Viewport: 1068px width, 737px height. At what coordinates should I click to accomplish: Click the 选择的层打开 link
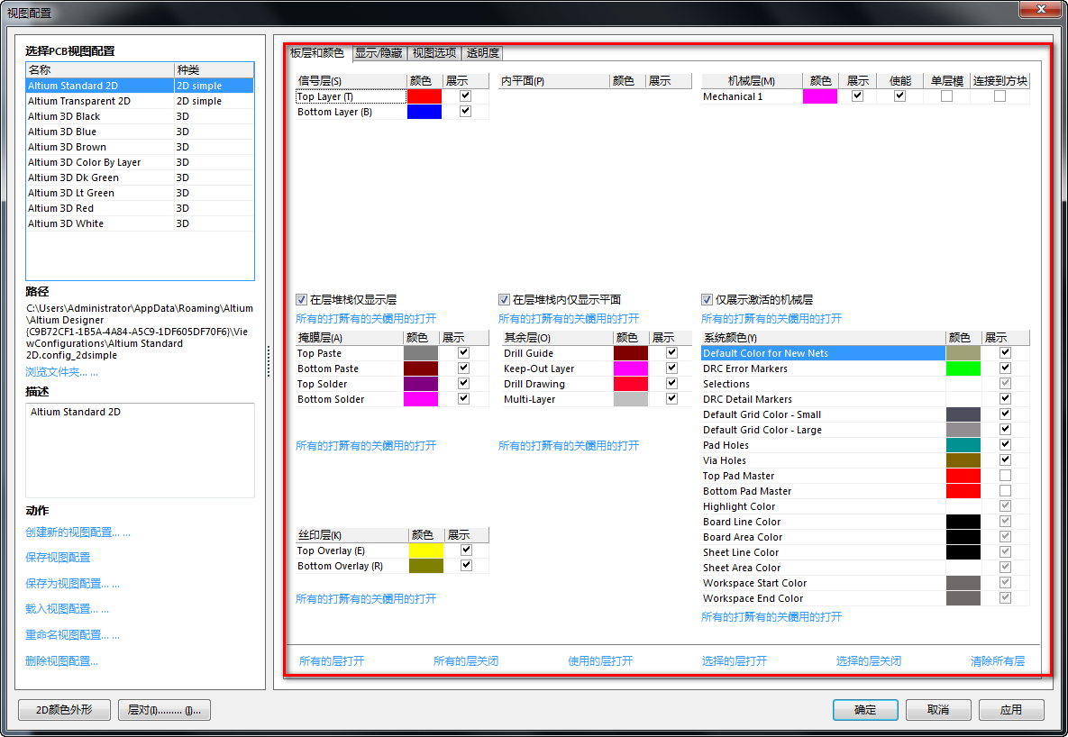click(x=735, y=660)
